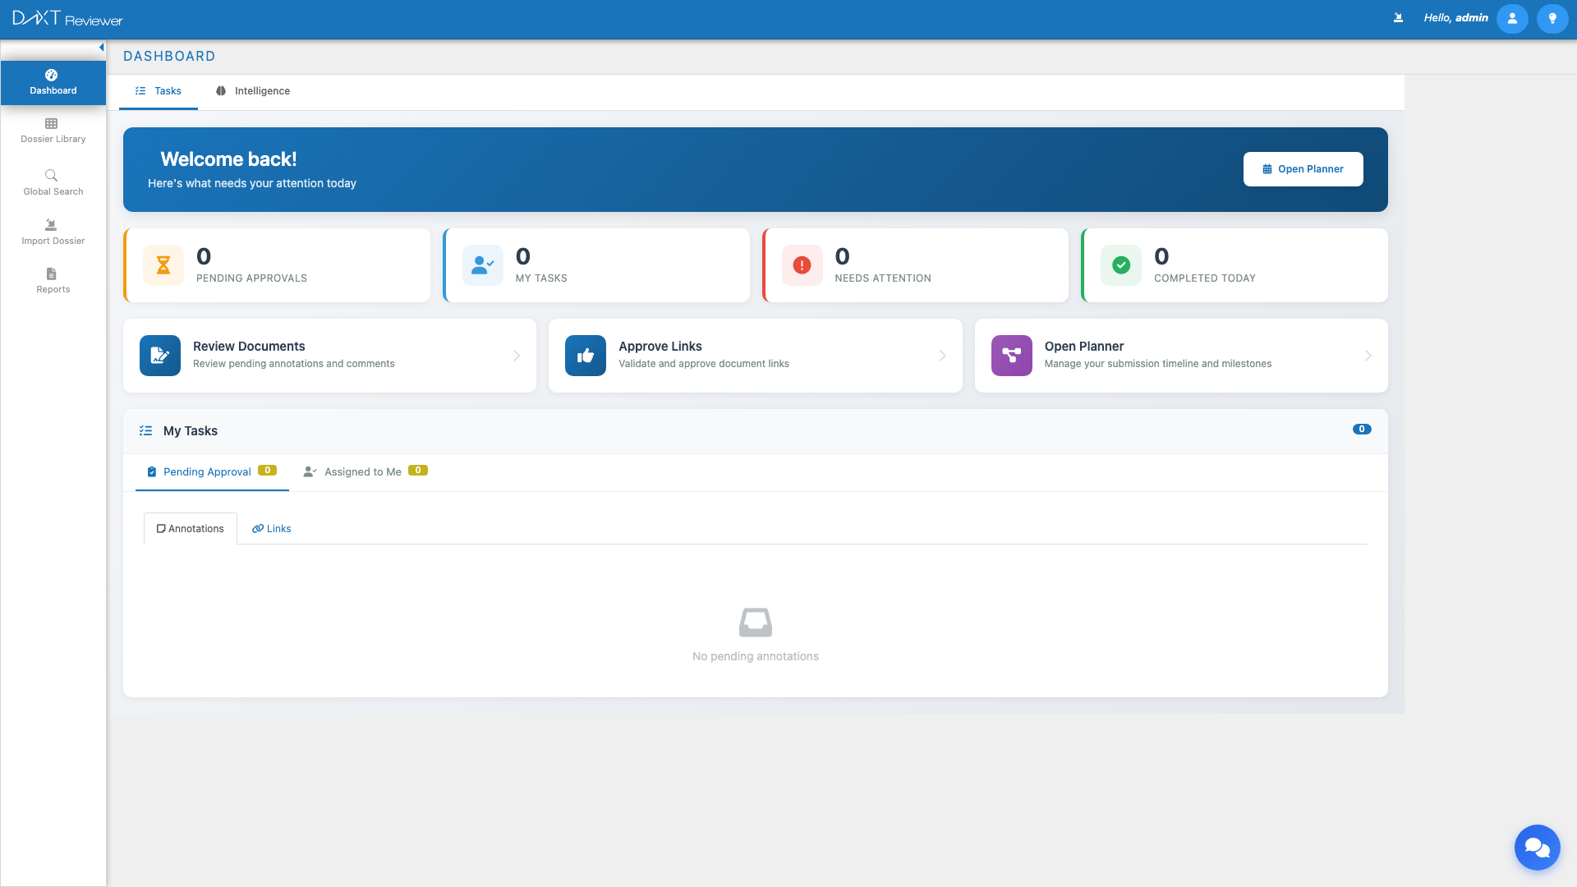Click the purple Open Planner milestone icon
1577x887 pixels.
point(1011,355)
